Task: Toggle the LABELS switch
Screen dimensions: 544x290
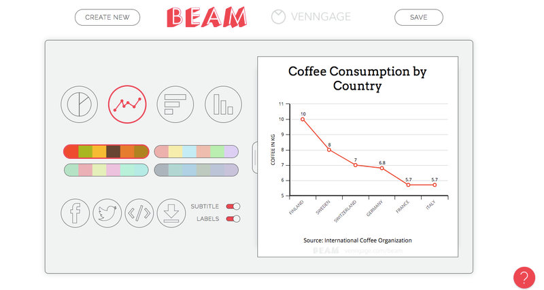Action: click(233, 219)
